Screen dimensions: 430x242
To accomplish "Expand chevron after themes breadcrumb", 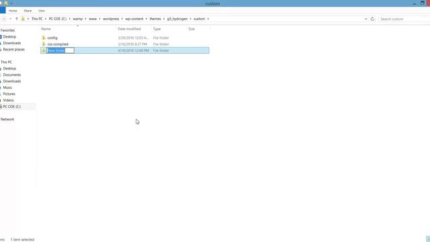I will [164, 19].
